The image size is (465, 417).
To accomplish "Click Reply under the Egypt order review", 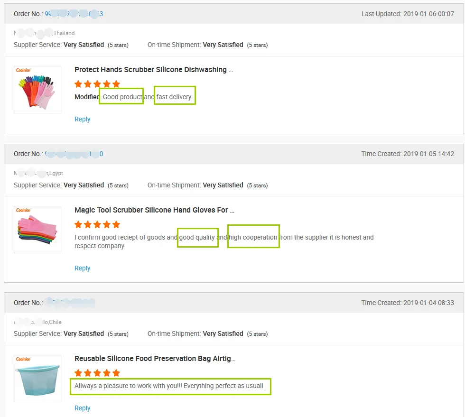I will (x=82, y=268).
